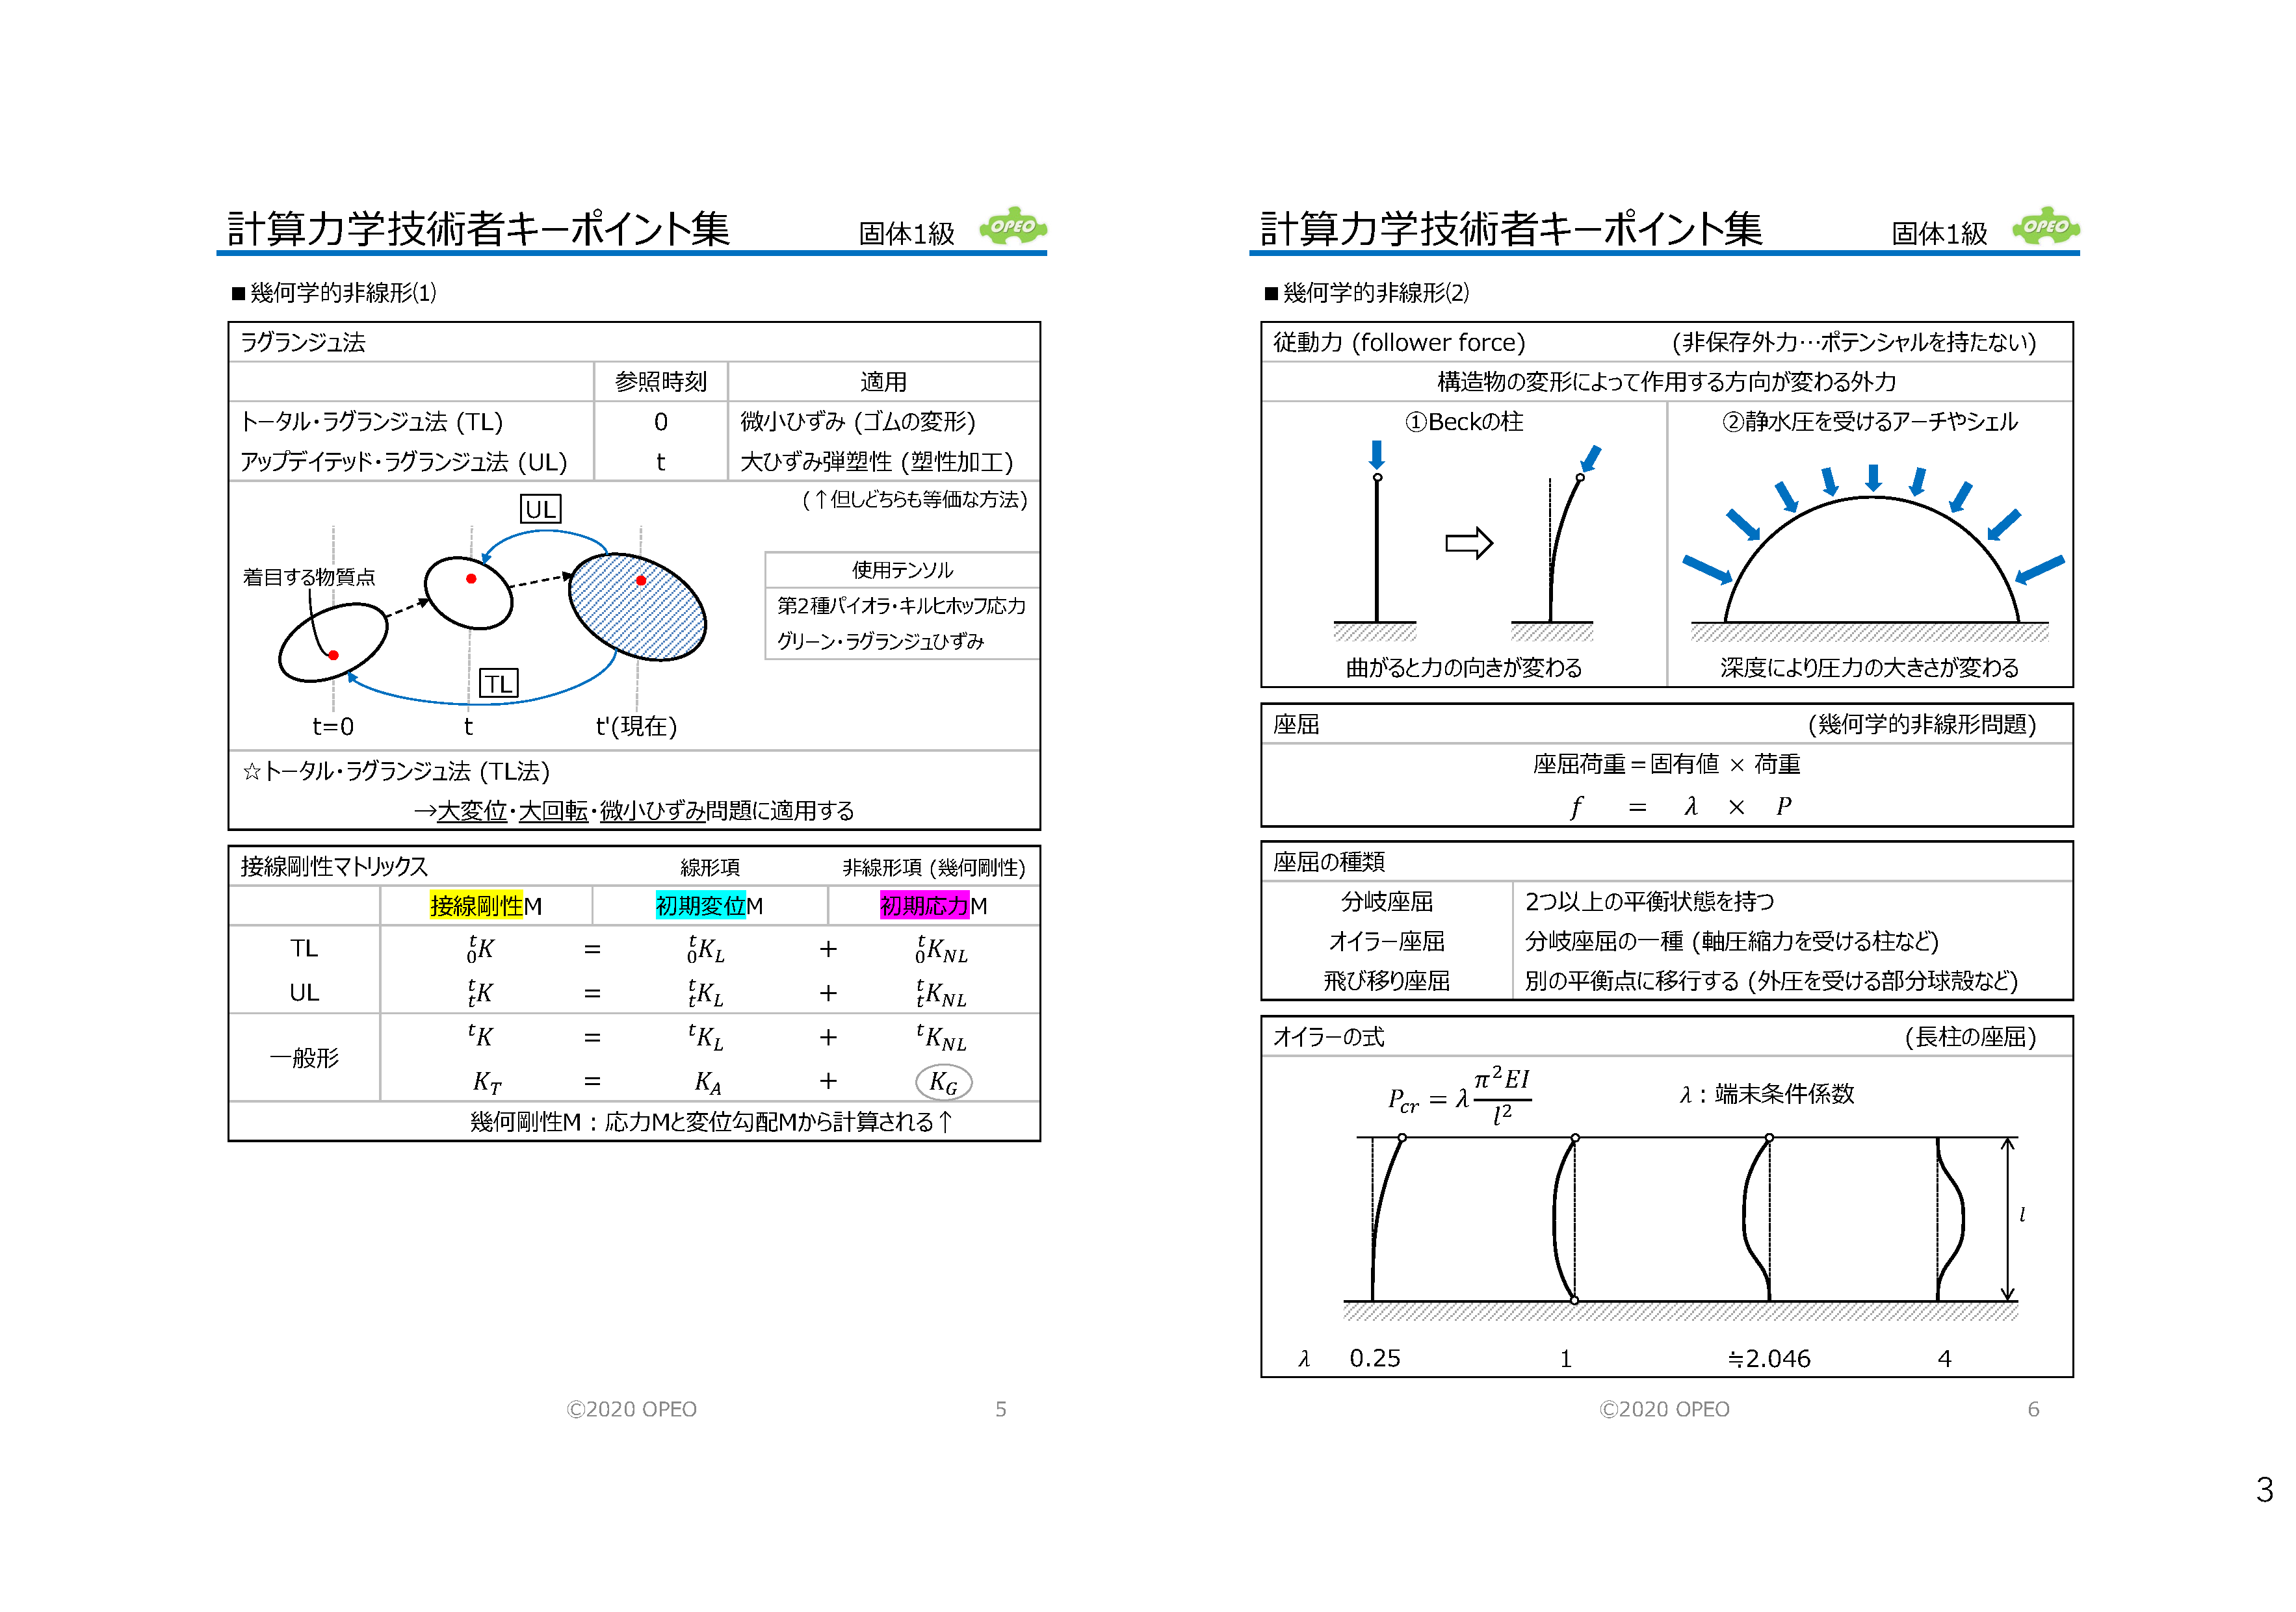This screenshot has height=1612, width=2296.
Task: Click グリーン・ラグランジュひずみ
Action: pos(881,641)
